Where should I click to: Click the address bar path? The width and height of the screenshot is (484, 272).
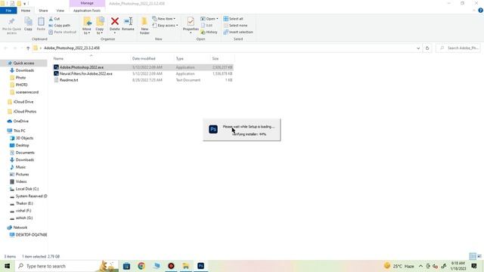click(72, 48)
